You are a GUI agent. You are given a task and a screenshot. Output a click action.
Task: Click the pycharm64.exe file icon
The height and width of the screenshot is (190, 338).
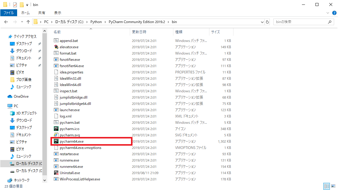56,141
